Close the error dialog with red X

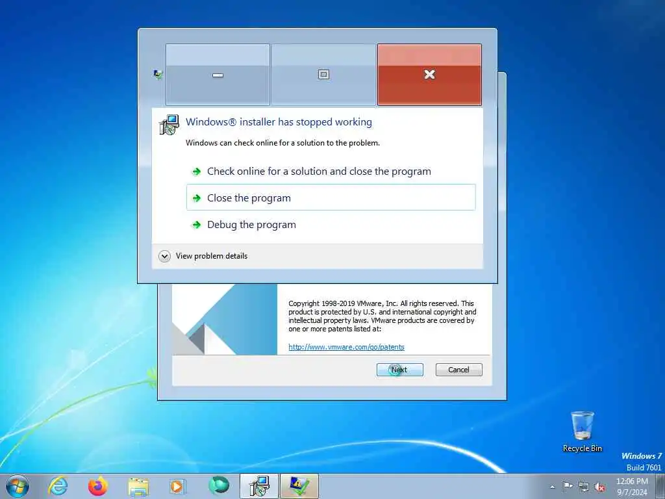pos(429,74)
